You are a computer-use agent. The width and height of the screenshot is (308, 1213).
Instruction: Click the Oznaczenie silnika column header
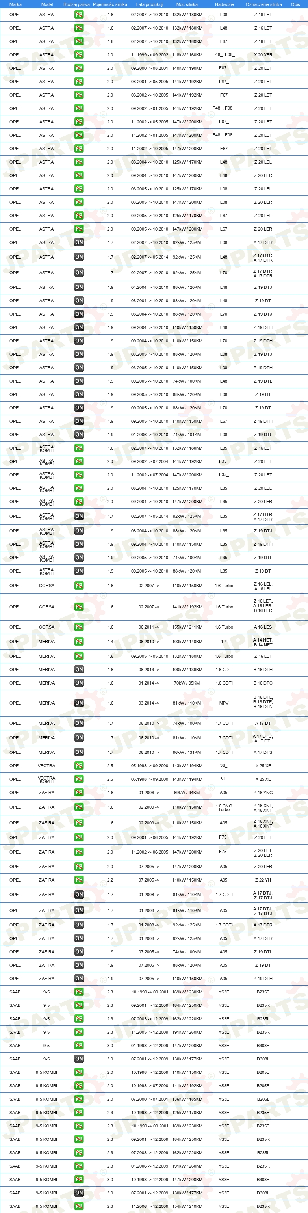click(x=263, y=4)
